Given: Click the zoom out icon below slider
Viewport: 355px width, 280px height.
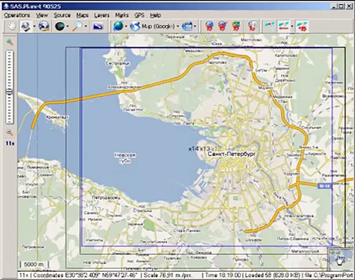Looking at the screenshot, I should (x=10, y=133).
